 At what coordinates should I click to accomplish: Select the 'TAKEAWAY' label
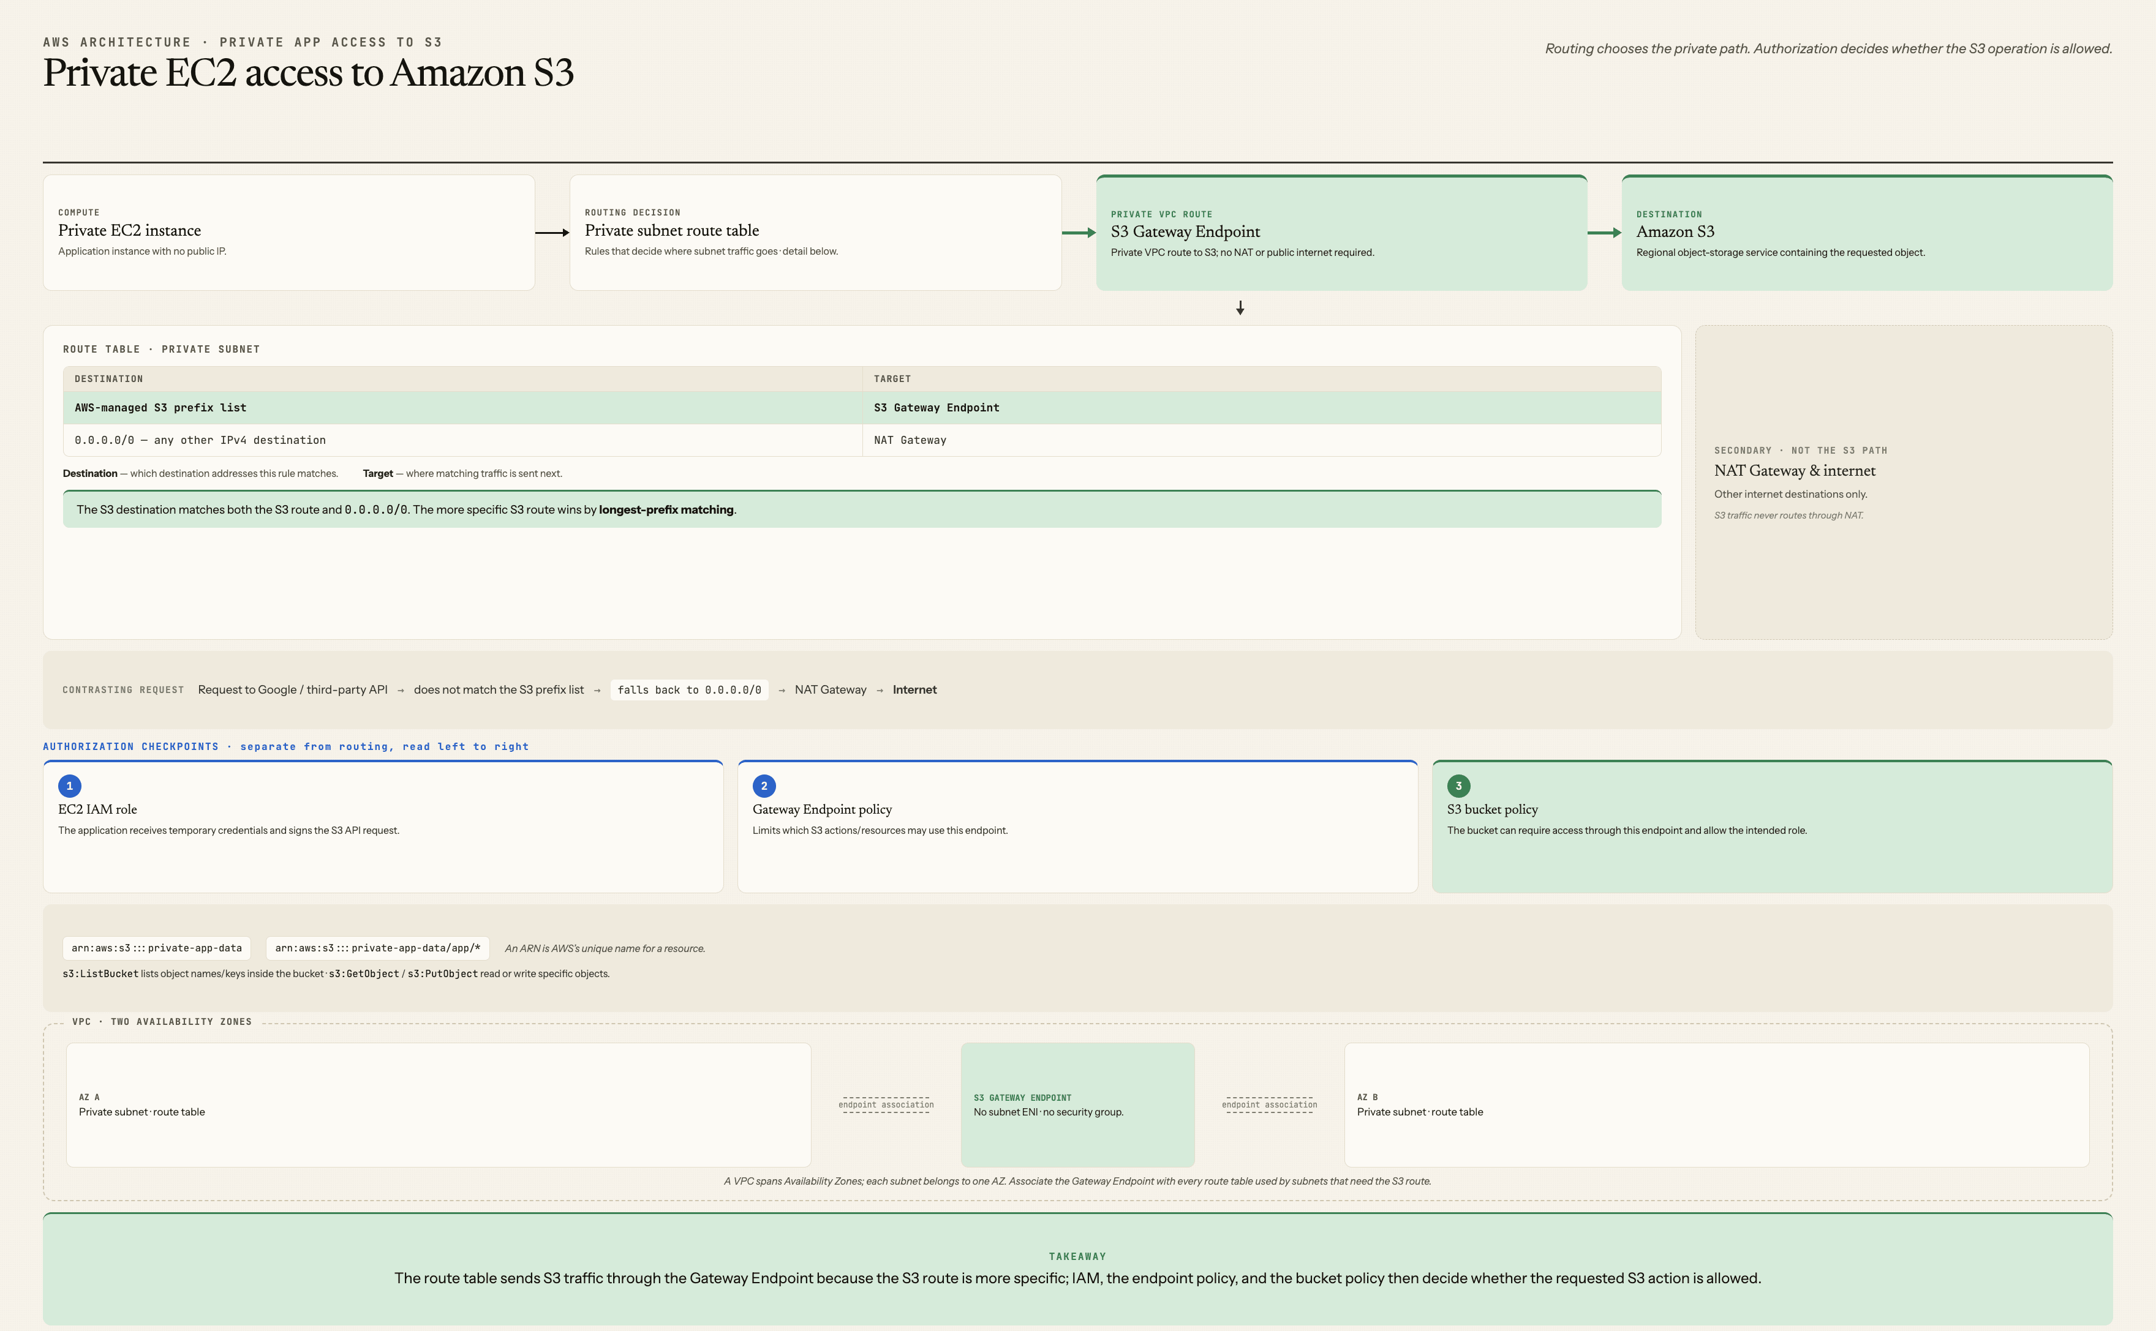1077,1257
